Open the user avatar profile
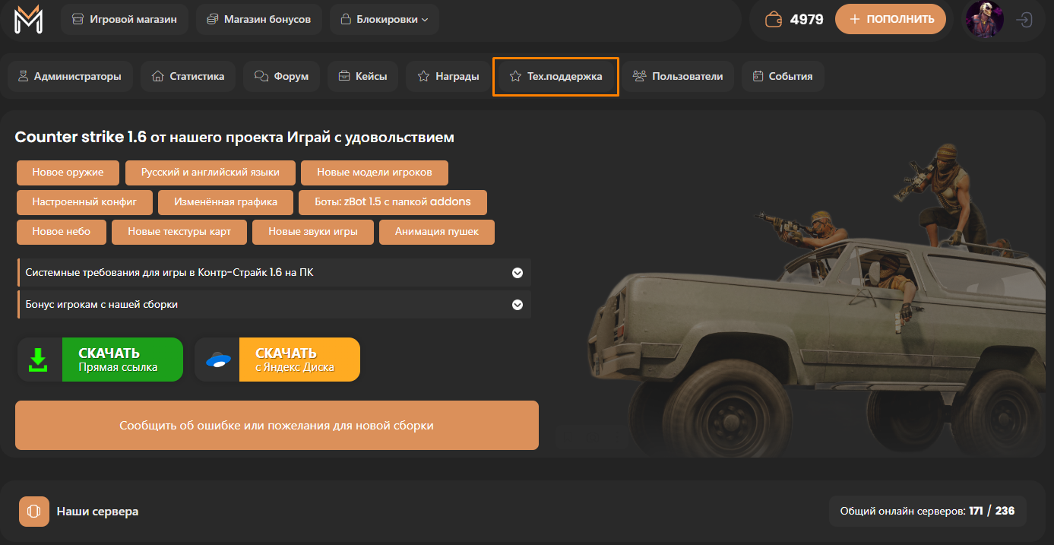This screenshot has height=545, width=1054. pos(984,20)
